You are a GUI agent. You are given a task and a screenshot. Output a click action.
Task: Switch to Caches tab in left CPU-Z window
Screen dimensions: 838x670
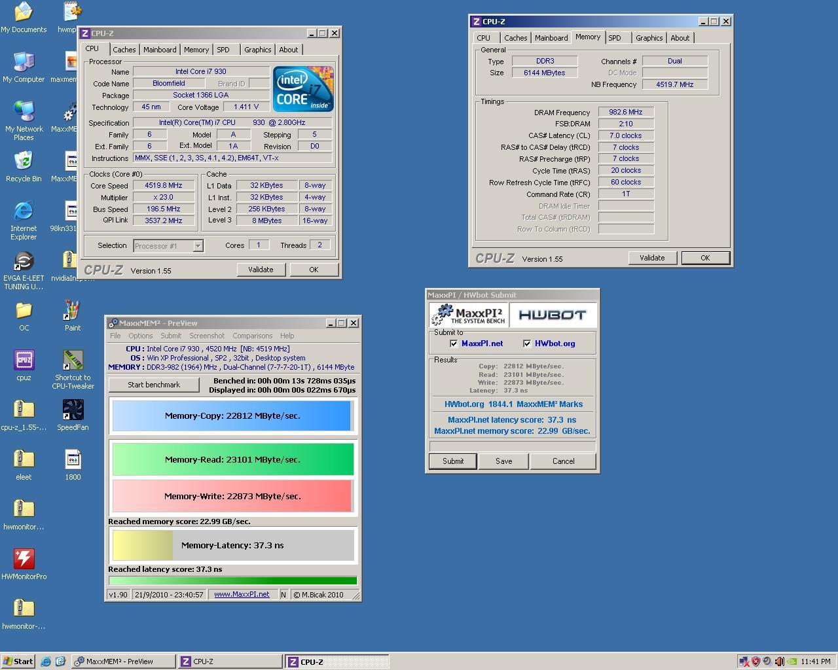[x=124, y=50]
